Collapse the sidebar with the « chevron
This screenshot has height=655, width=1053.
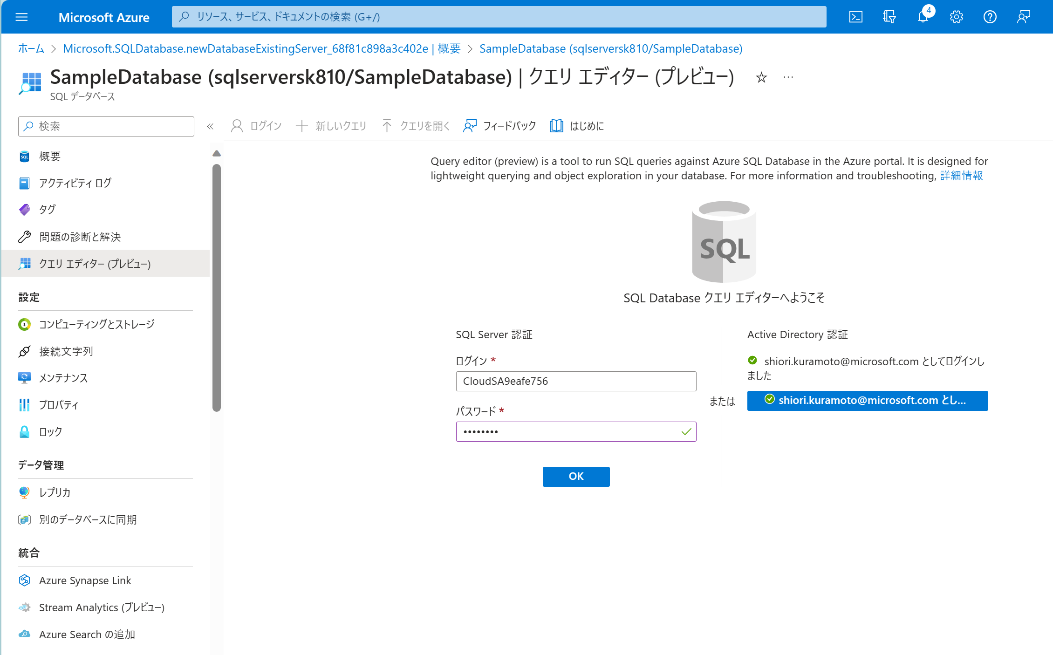210,126
